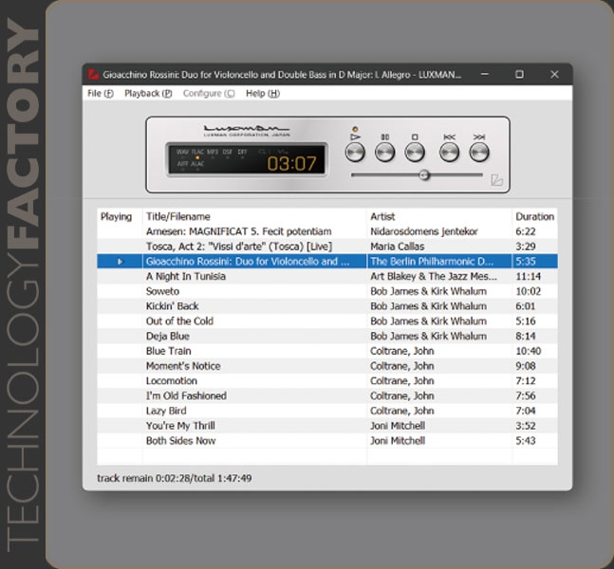The width and height of the screenshot is (614, 569).
Task: Click the 10:40 duration of Blue Train
Action: (x=529, y=351)
